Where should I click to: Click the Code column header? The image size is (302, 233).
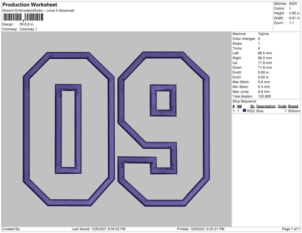[282, 106]
